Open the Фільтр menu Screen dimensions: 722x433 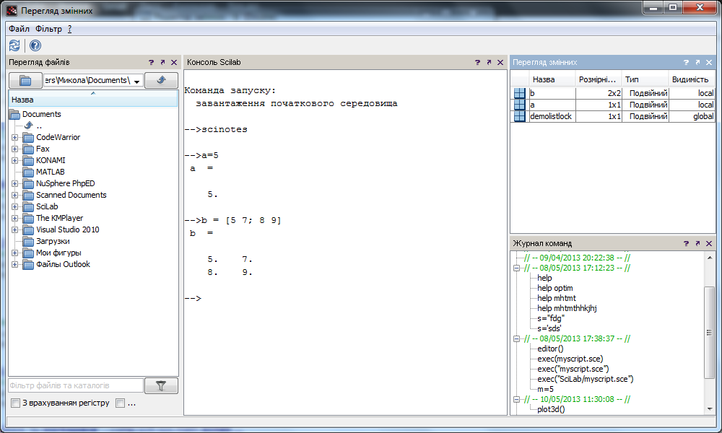[48, 29]
